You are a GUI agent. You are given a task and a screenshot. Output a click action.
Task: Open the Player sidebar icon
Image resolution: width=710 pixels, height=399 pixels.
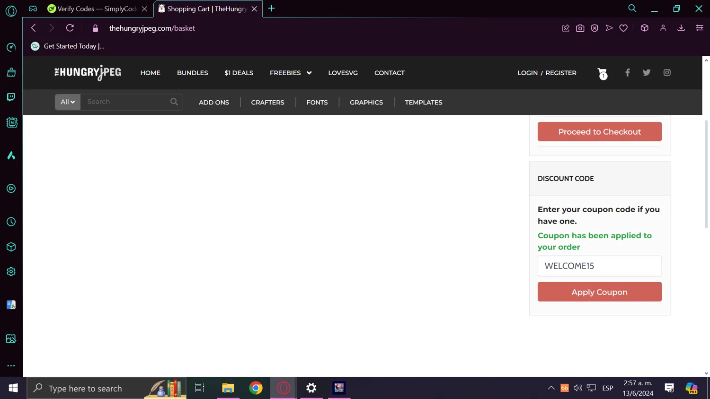click(11, 189)
